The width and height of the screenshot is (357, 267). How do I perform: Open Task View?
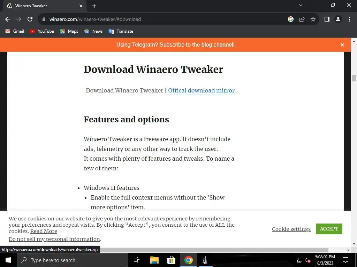(137, 260)
